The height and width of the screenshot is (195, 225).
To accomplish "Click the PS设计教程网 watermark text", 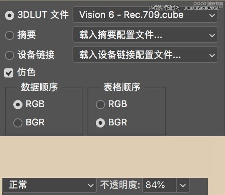I will pos(165,8).
